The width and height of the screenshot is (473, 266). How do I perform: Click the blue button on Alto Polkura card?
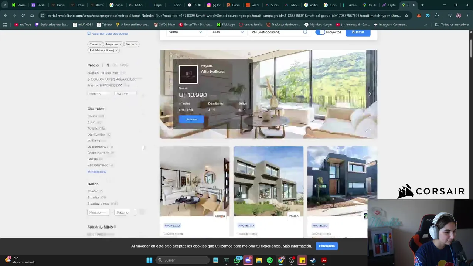click(x=191, y=119)
